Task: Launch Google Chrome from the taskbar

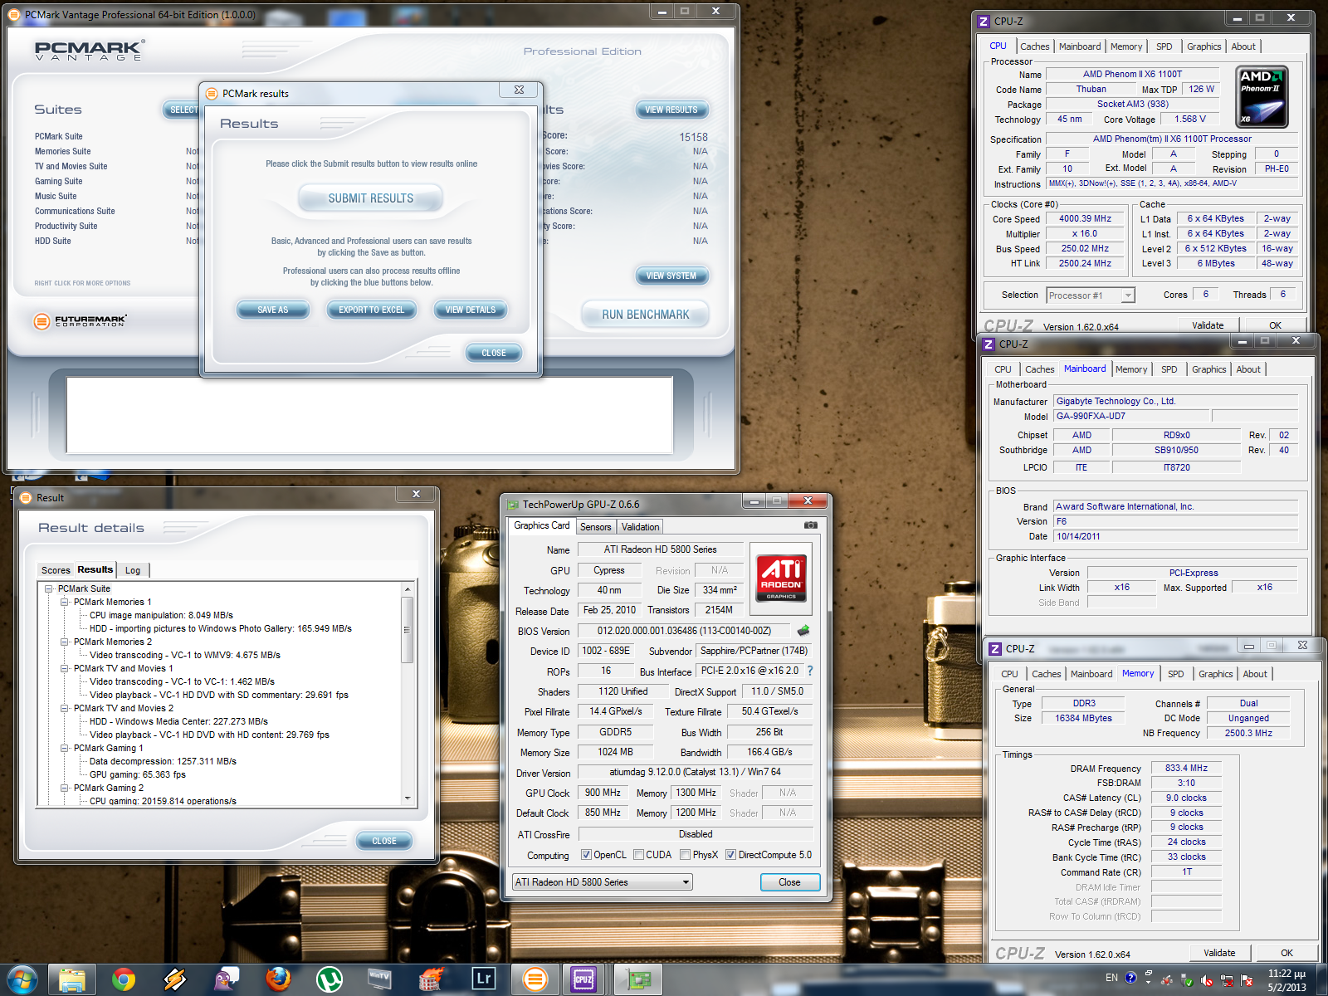Action: 124,980
